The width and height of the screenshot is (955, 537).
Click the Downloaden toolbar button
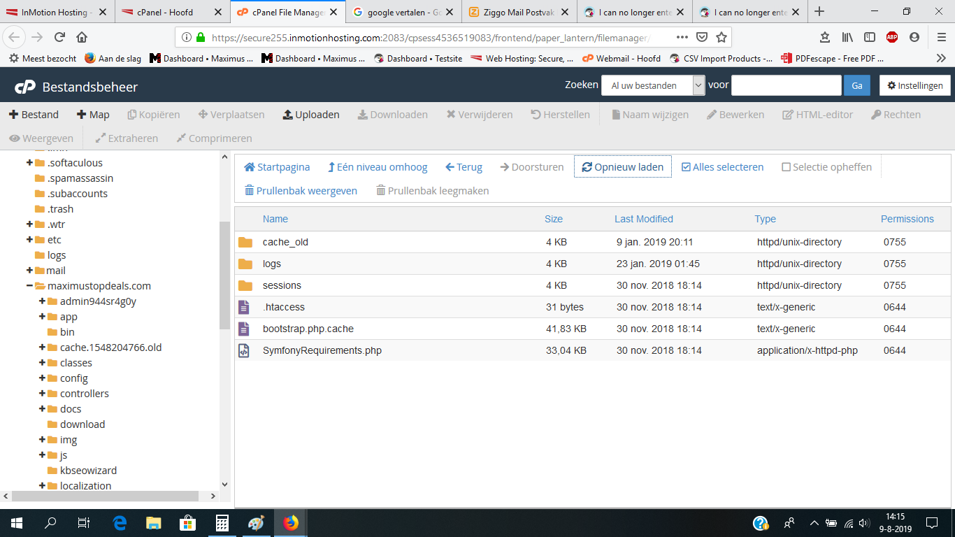click(393, 115)
